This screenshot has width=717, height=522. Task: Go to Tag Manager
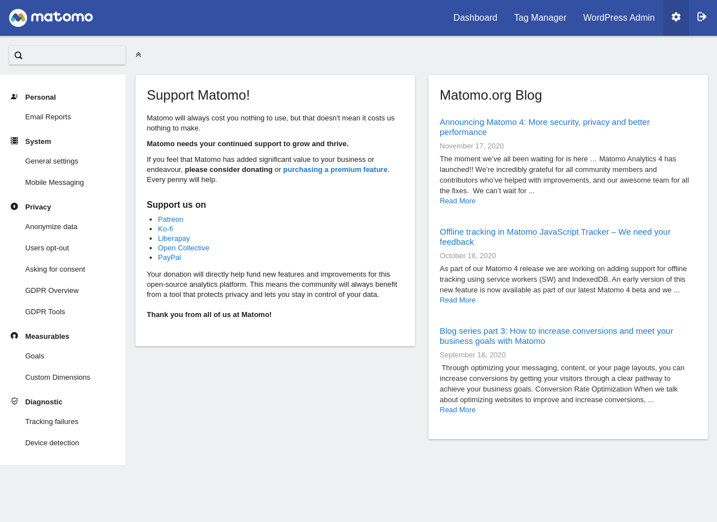[x=540, y=18]
